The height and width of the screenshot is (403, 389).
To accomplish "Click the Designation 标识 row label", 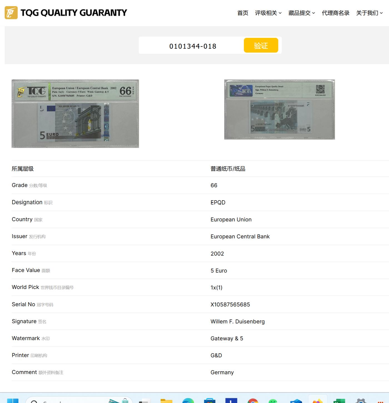I will pos(32,202).
